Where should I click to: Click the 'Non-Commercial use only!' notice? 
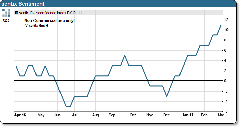(x=49, y=21)
